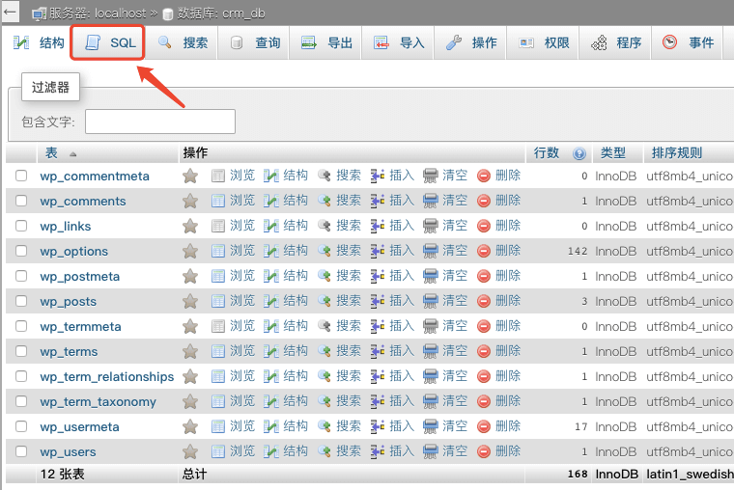Click empty icon in wp_usermeta row

pos(431,426)
